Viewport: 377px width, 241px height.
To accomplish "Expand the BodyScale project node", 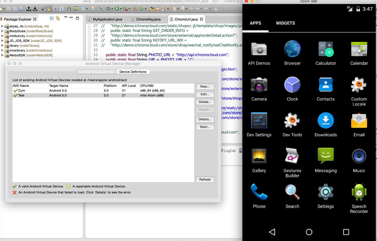I will click(2, 31).
